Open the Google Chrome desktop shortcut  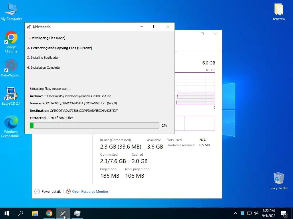(x=11, y=42)
